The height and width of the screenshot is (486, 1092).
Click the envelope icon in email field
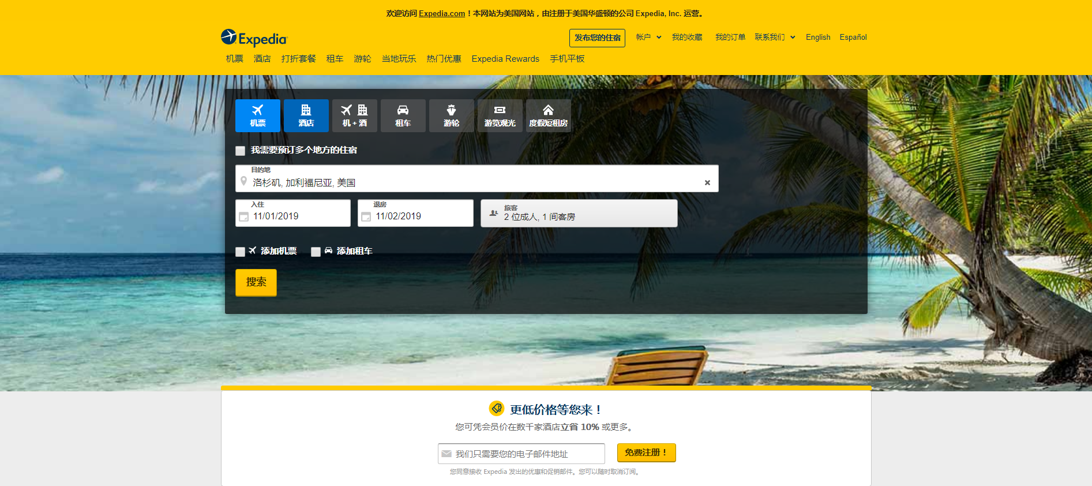(x=446, y=454)
